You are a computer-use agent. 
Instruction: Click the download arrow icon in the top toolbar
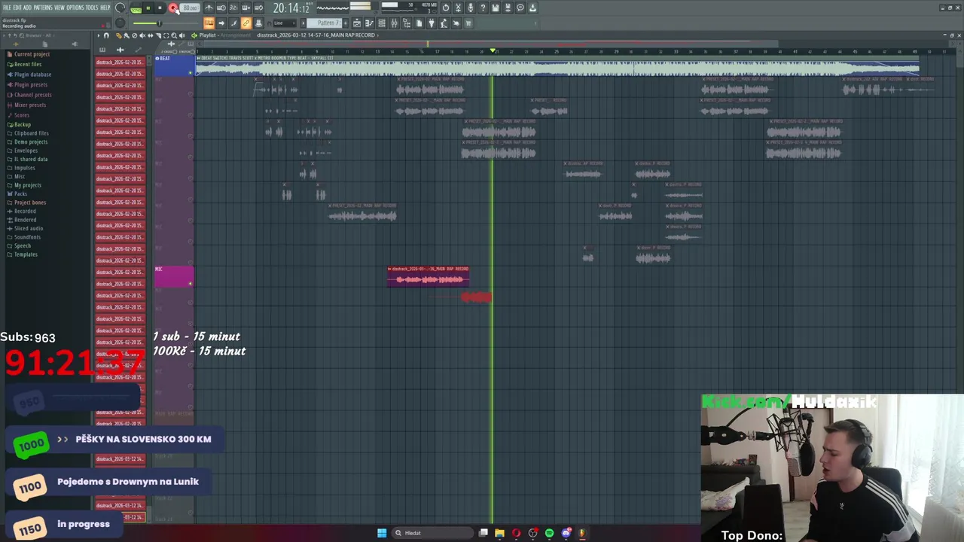point(532,8)
